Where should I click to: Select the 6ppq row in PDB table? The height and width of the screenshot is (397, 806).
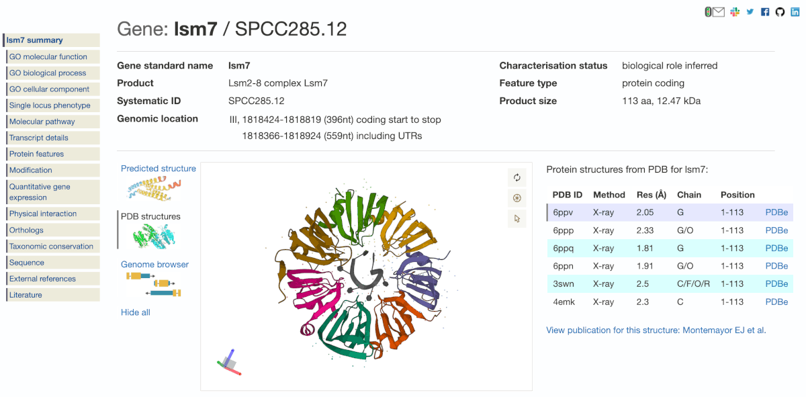pyautogui.click(x=670, y=249)
